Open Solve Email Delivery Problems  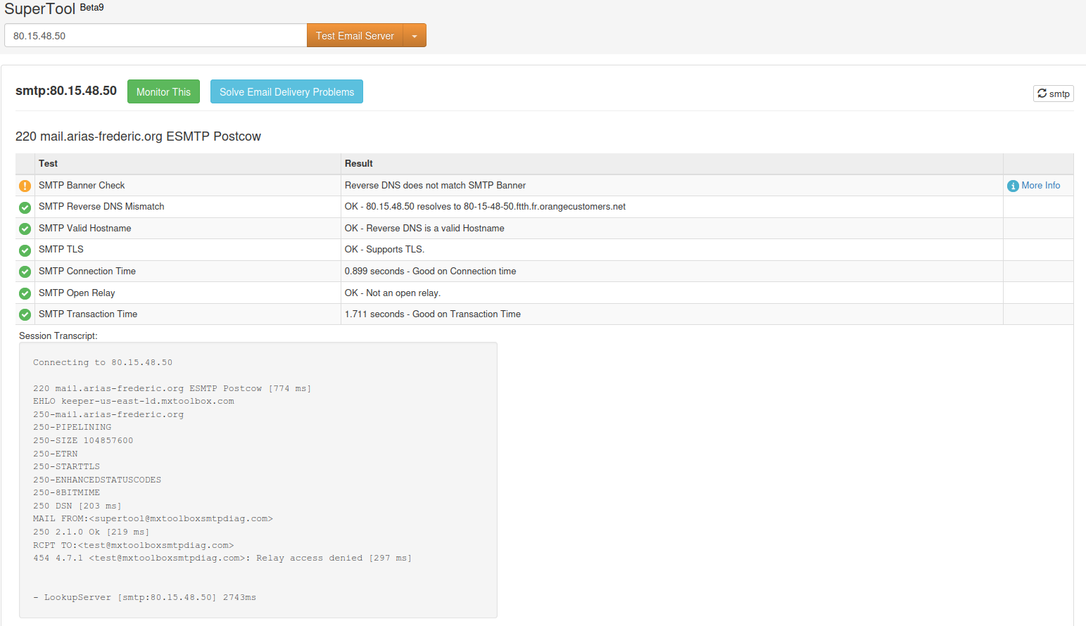286,91
